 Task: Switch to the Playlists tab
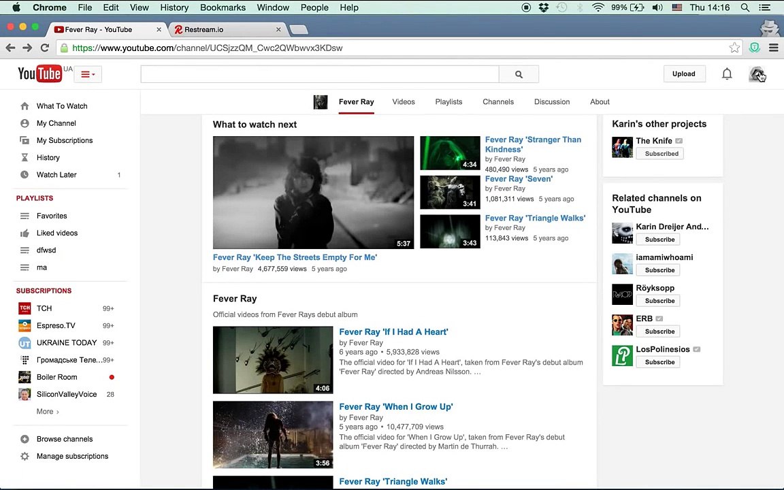[448, 102]
